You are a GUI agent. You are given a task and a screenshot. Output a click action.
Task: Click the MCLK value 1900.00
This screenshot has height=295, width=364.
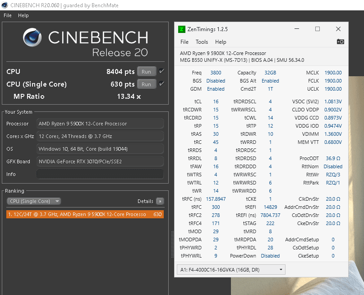pyautogui.click(x=333, y=73)
